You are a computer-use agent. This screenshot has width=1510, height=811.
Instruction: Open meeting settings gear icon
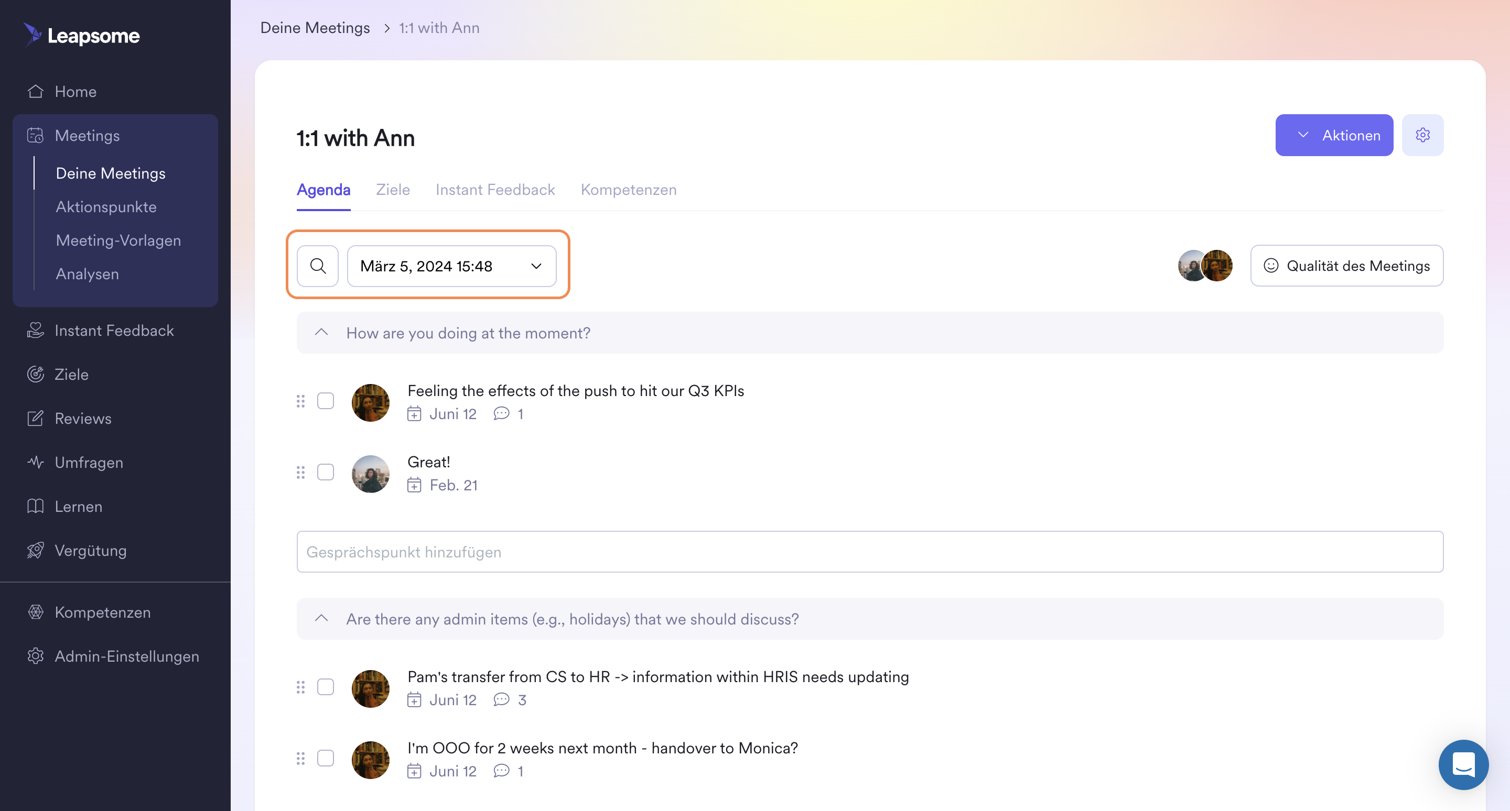tap(1422, 135)
